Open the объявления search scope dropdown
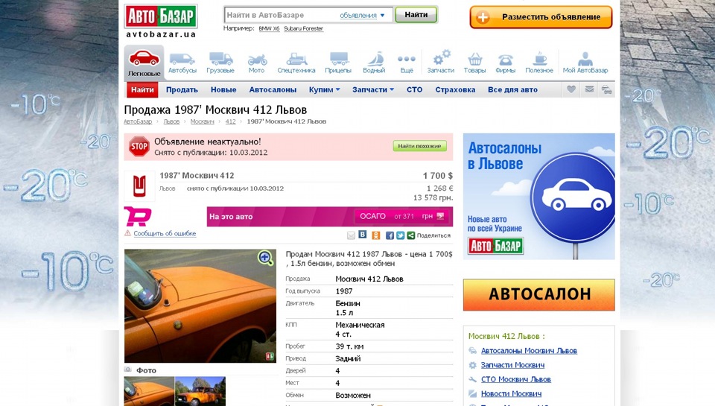715x406 pixels. (x=362, y=16)
